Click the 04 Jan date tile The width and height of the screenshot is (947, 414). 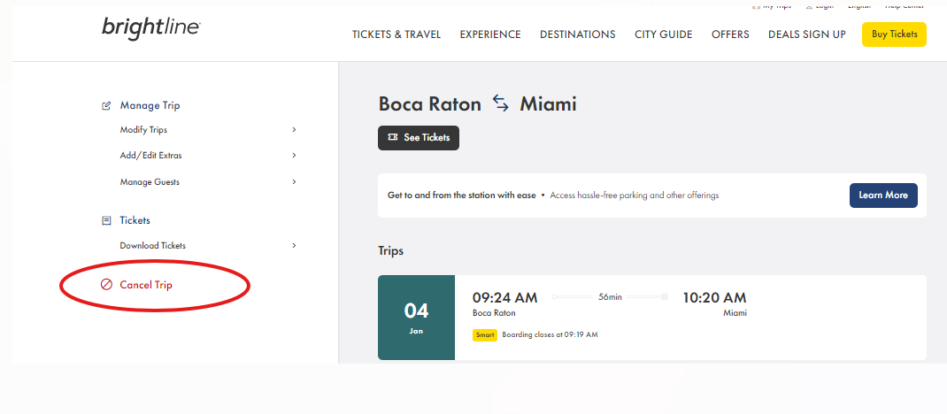(x=416, y=318)
